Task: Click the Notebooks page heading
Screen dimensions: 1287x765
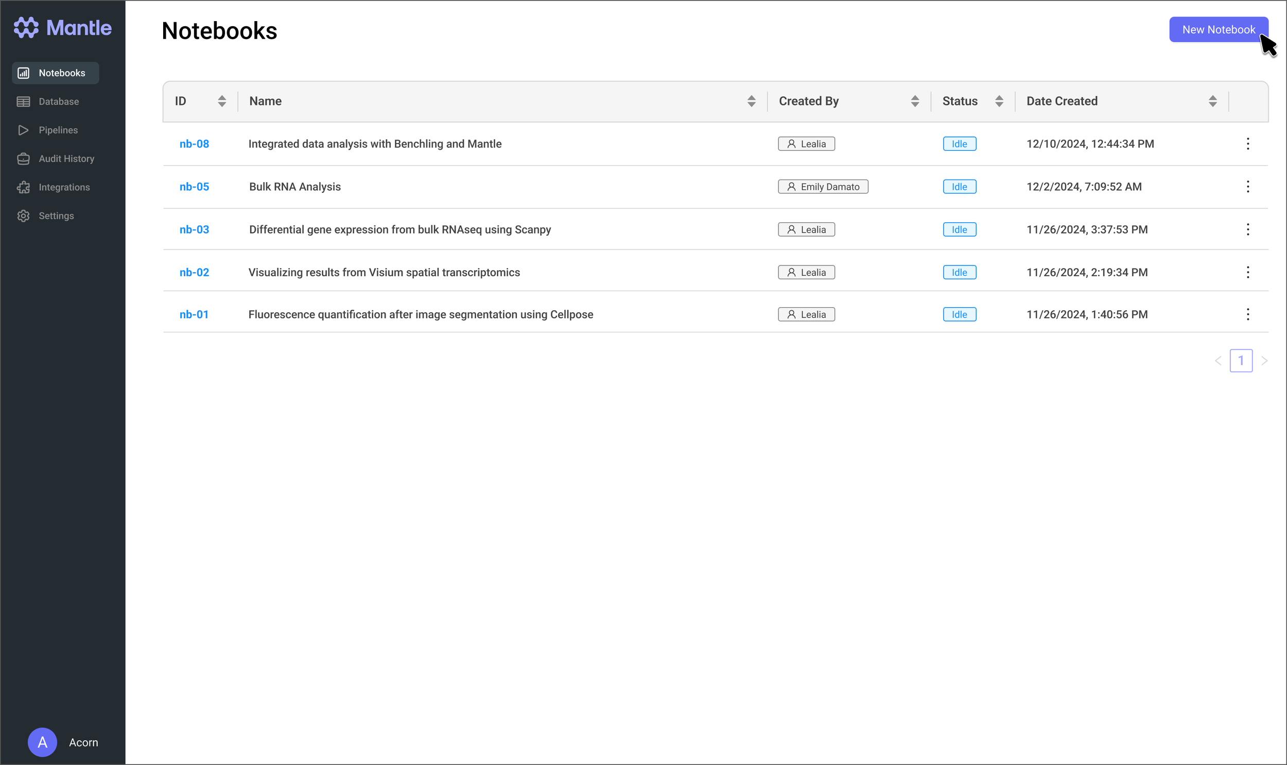Action: 219,31
